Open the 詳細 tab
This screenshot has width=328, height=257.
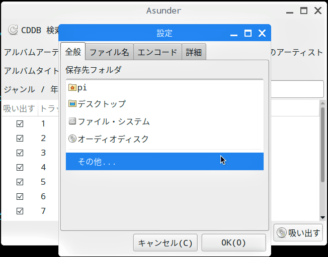tap(194, 52)
